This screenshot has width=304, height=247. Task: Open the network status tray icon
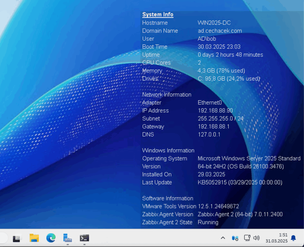247,238
